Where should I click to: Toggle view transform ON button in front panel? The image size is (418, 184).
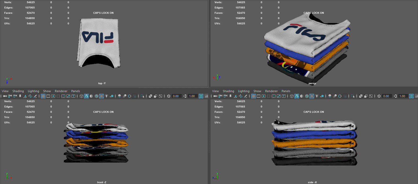tap(201, 96)
